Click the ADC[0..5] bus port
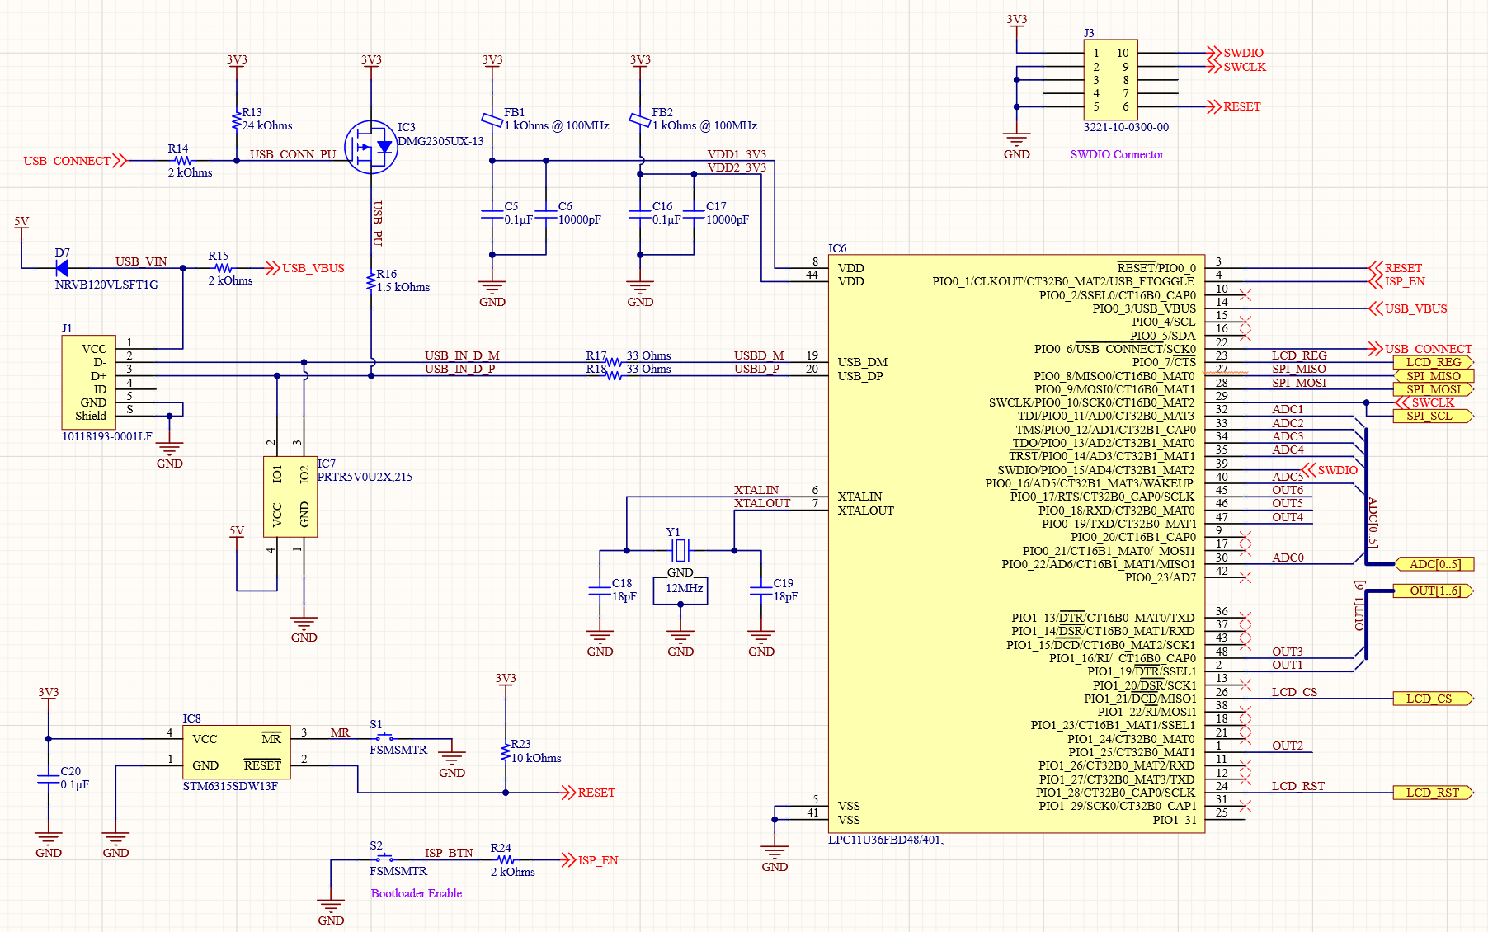 tap(1434, 564)
